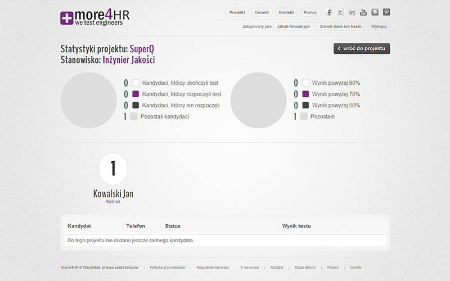Open 'Mapa strony' footer link

pyautogui.click(x=305, y=268)
